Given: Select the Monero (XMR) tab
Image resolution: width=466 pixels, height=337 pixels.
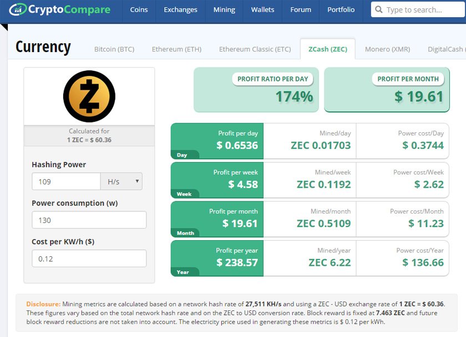Looking at the screenshot, I should pos(387,49).
